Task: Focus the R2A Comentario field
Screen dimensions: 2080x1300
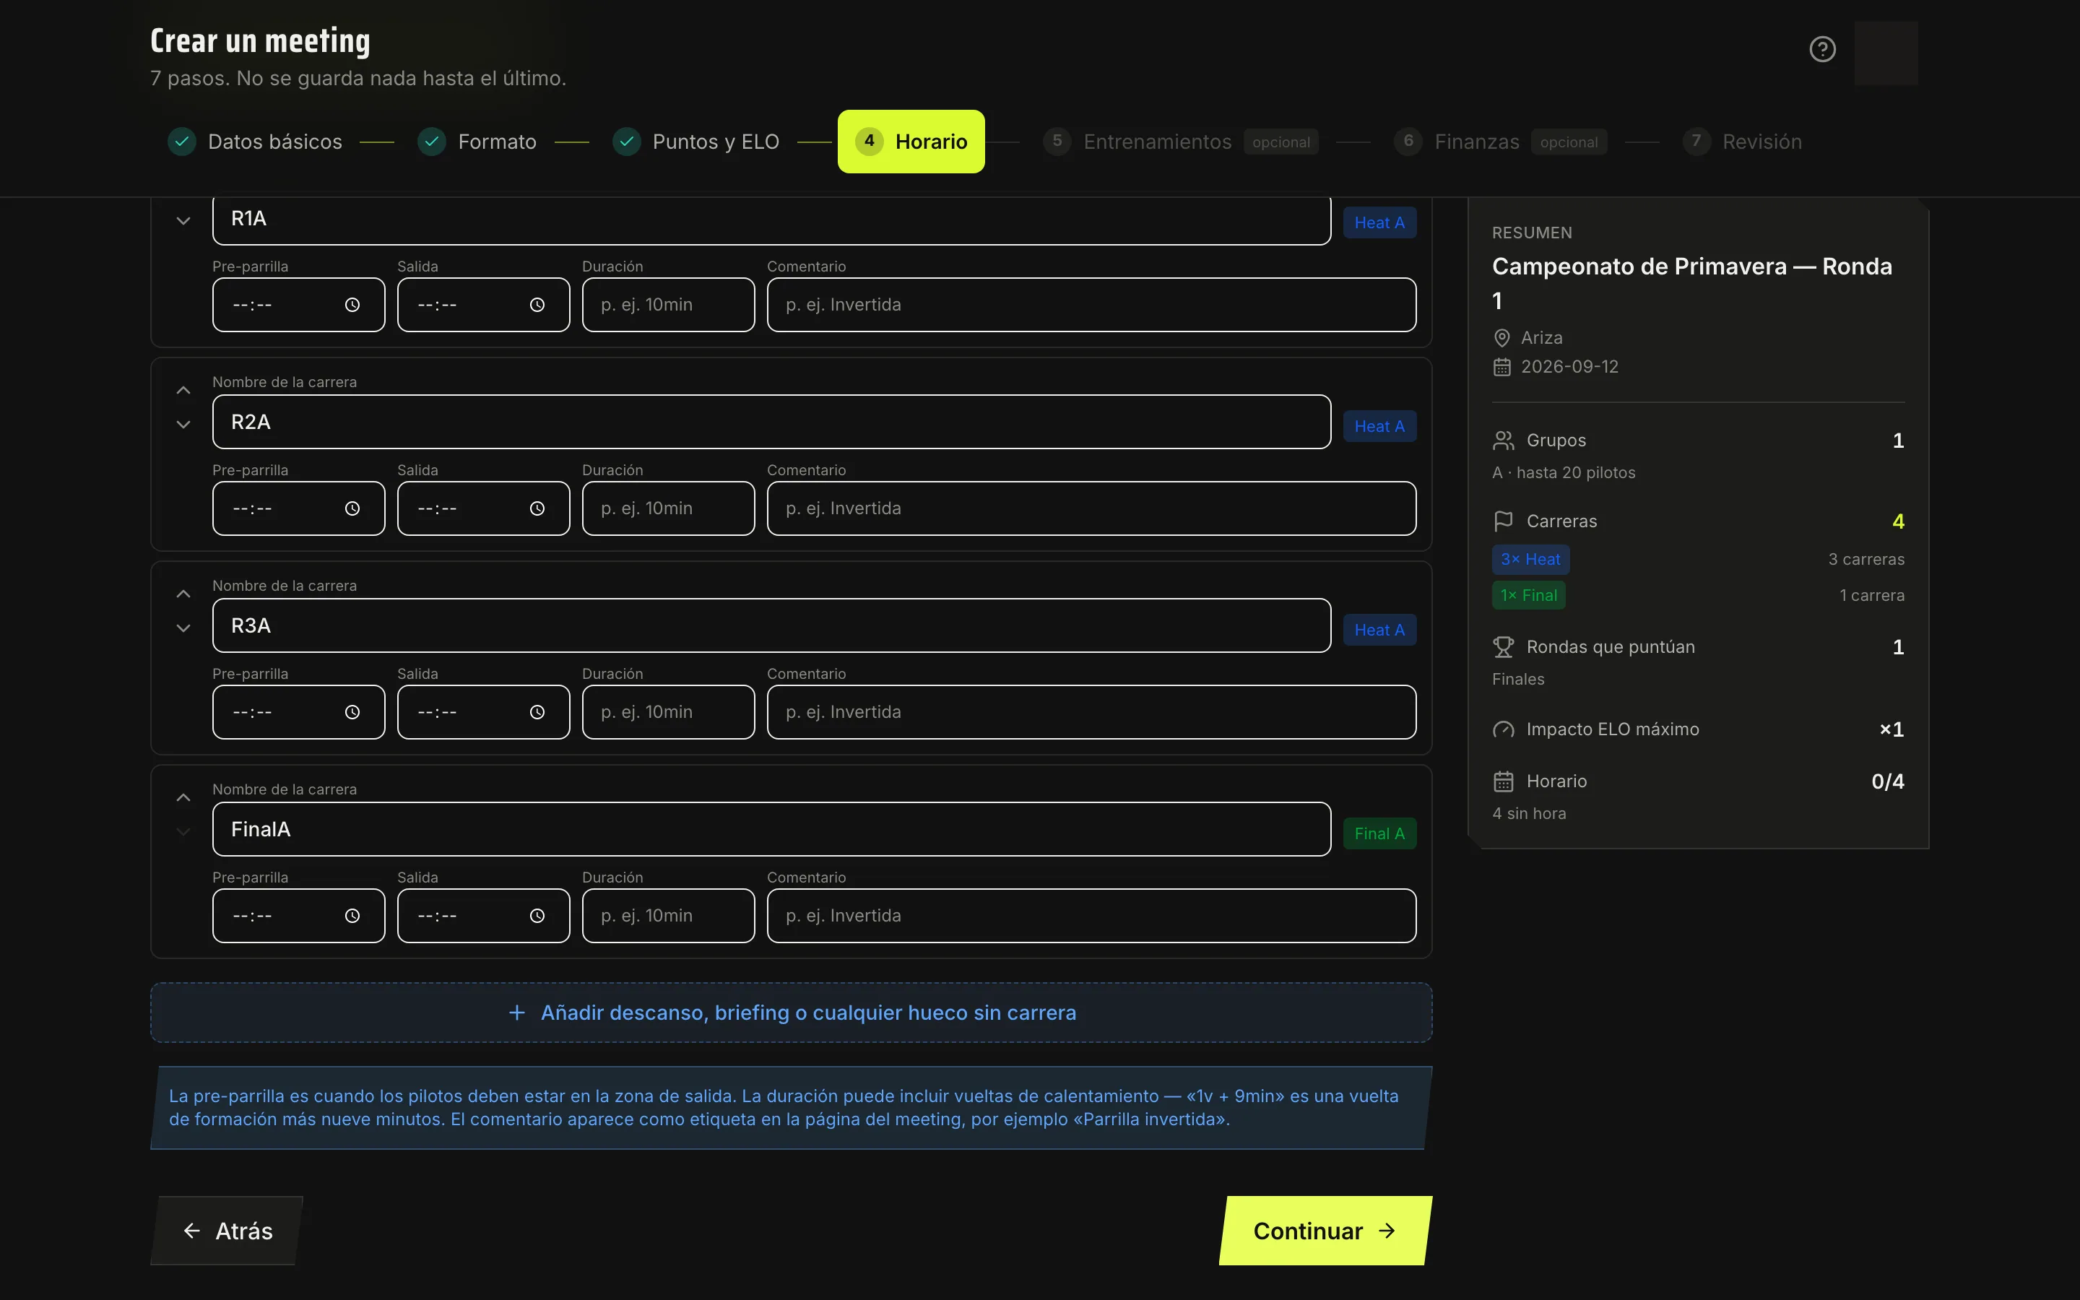Action: point(1091,509)
